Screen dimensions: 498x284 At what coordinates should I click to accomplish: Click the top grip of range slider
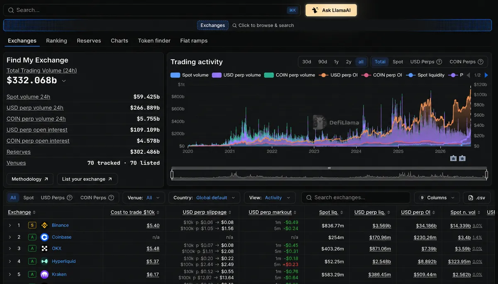tap(329, 168)
